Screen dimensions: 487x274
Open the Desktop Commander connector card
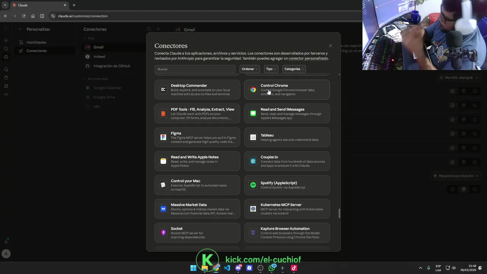pos(197,89)
